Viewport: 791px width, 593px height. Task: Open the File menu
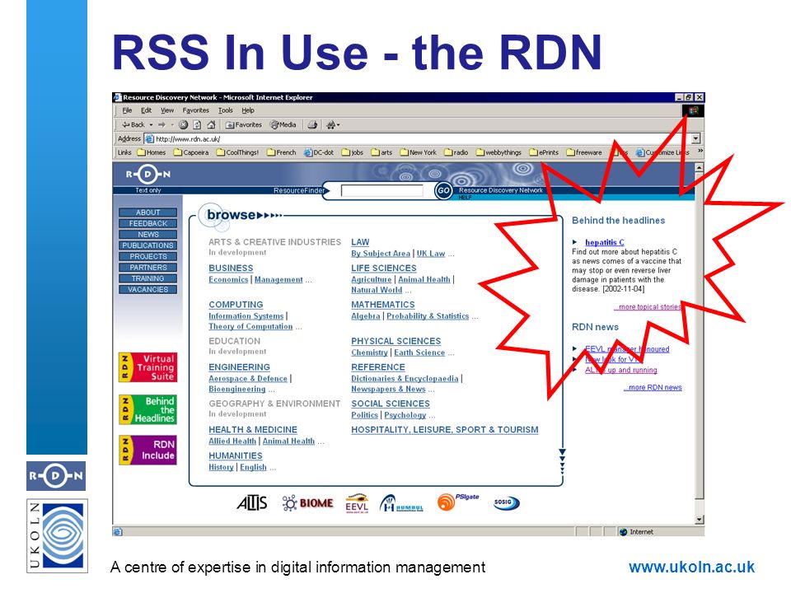tap(127, 110)
